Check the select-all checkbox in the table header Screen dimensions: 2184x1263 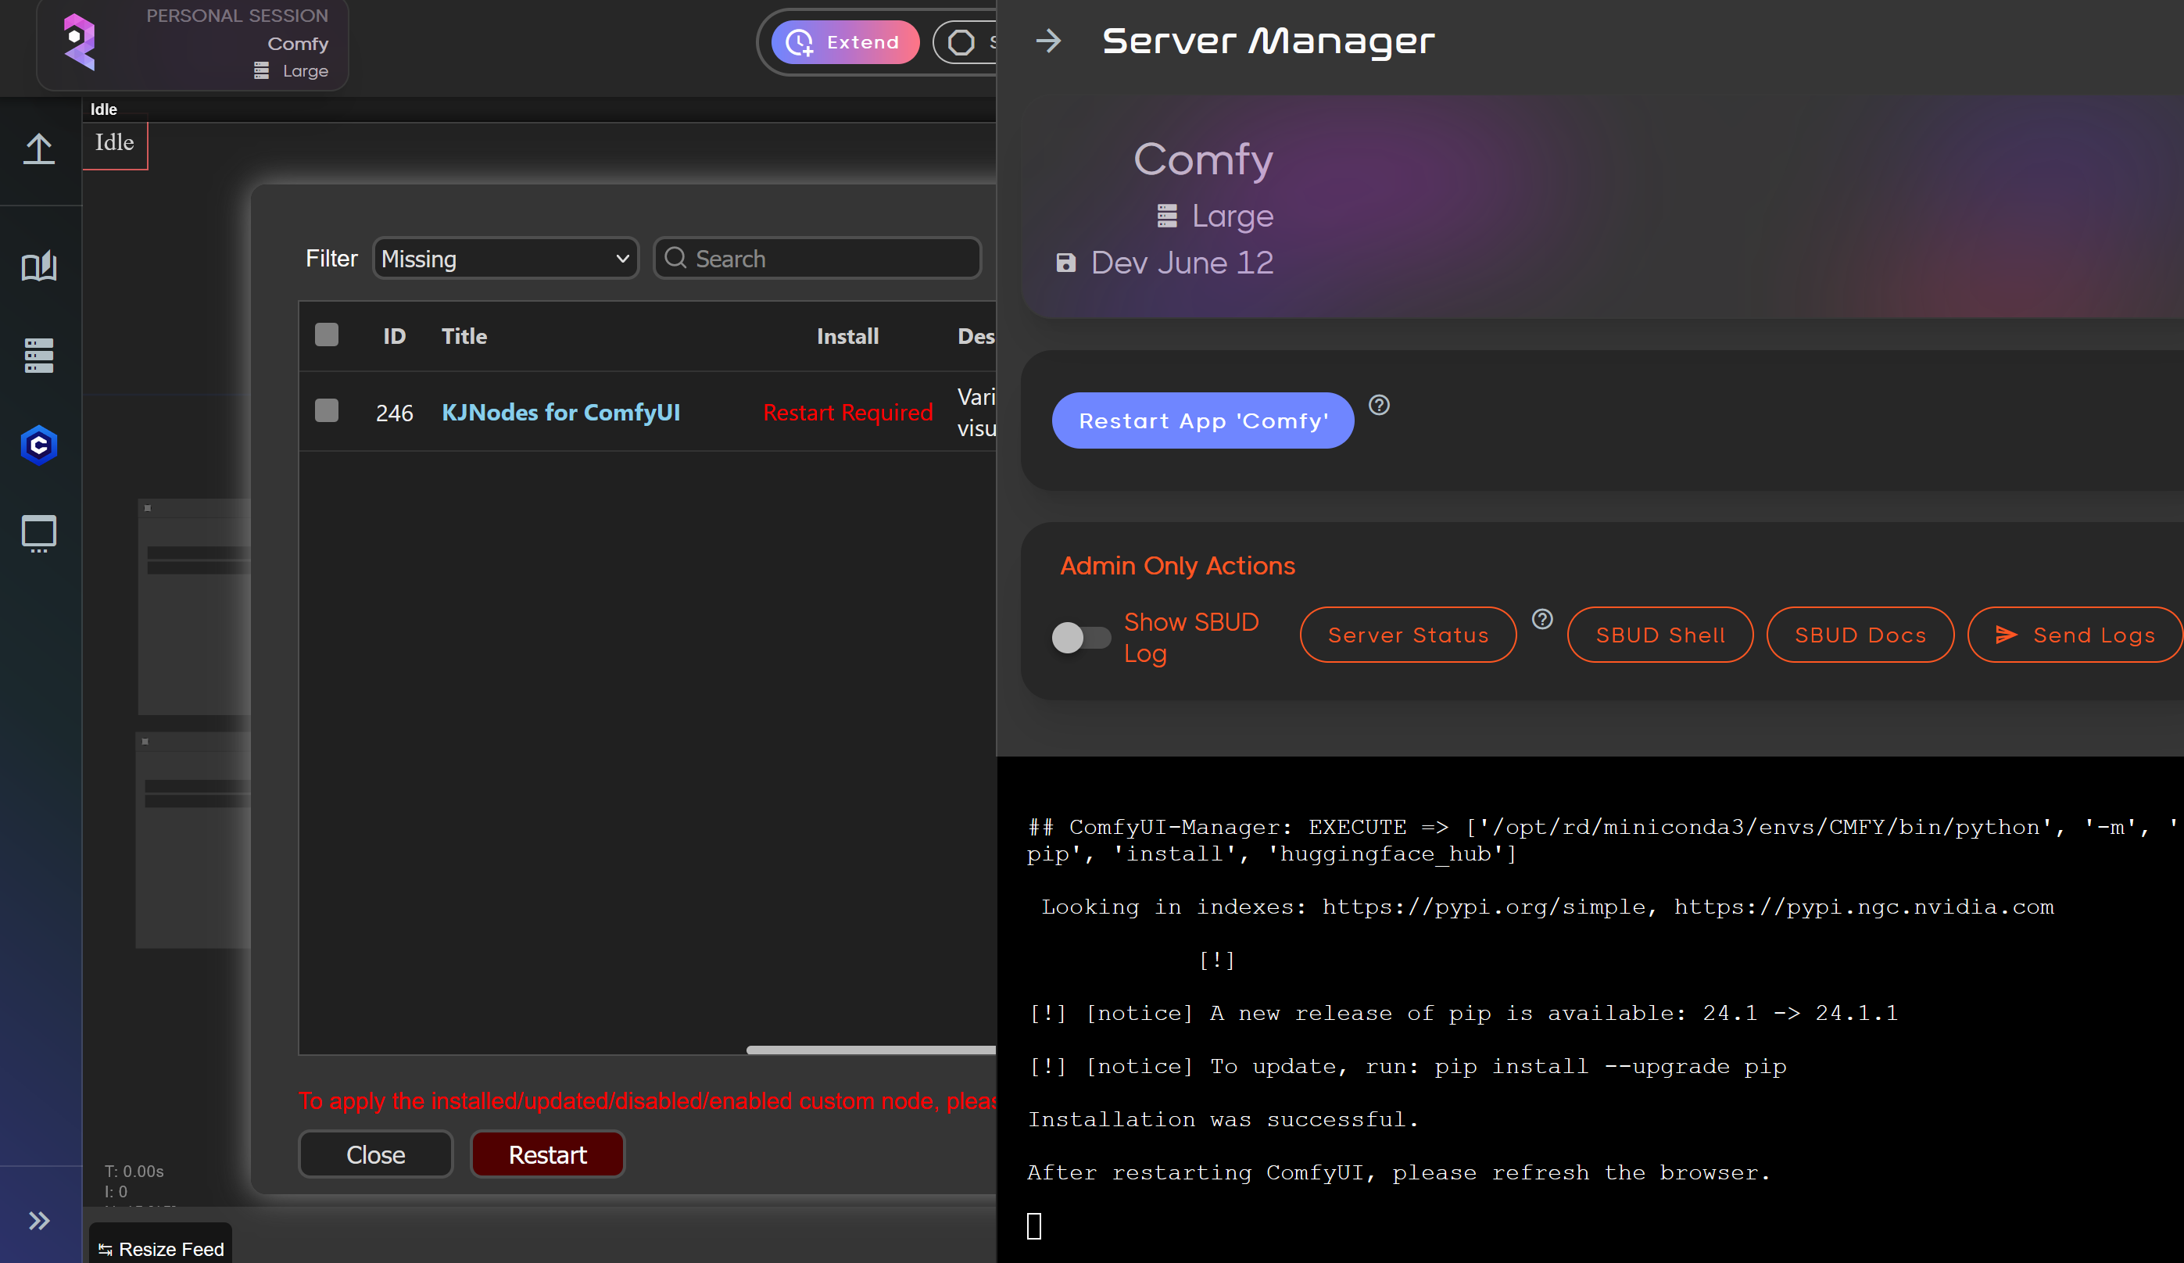point(327,335)
